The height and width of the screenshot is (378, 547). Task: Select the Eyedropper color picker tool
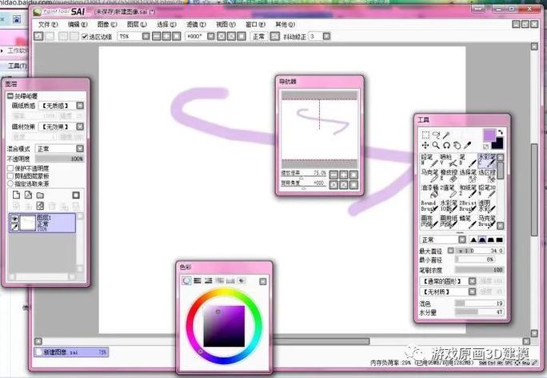[x=468, y=145]
